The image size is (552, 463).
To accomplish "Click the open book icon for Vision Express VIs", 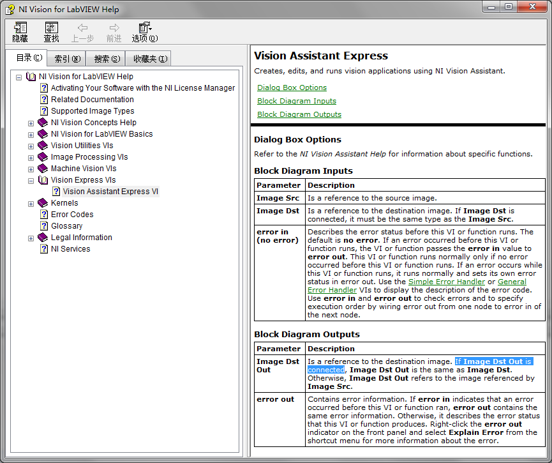I will point(43,180).
